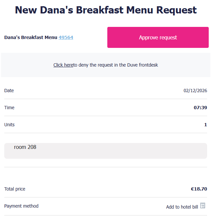Image resolution: width=212 pixels, height=224 pixels.
Task: Click the Dana's Breakfast Menu label
Action: [30, 37]
